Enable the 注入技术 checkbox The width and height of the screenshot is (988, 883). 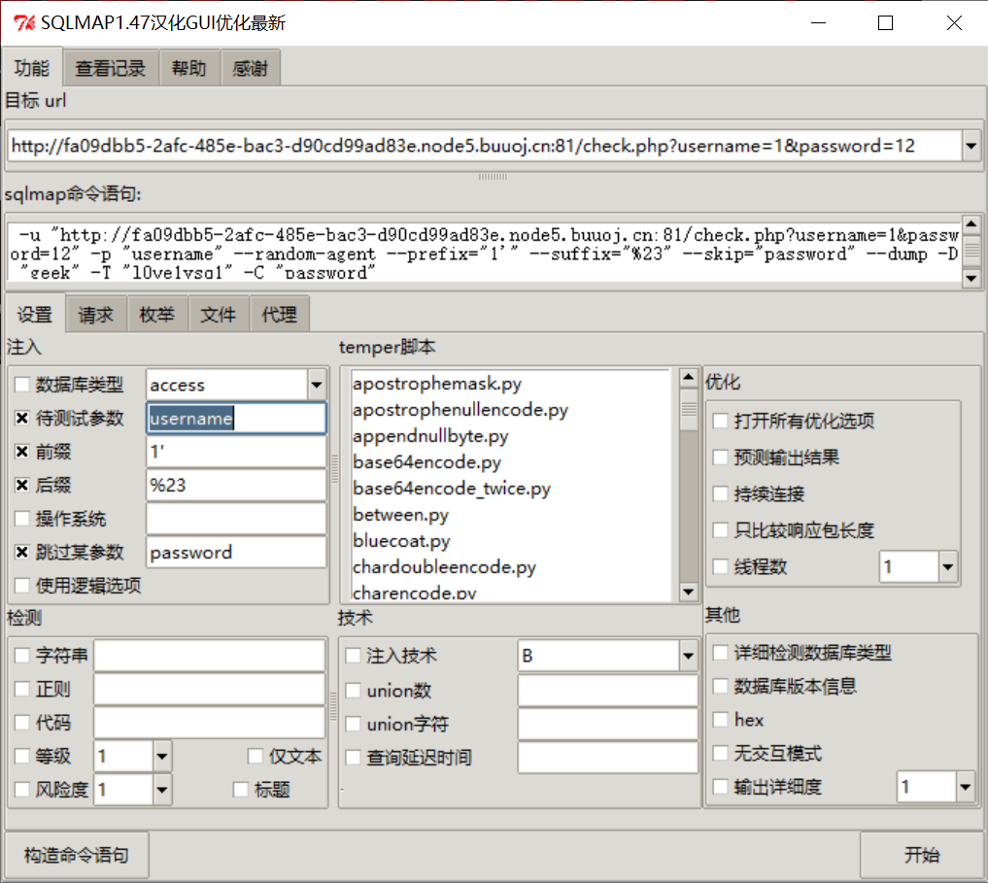point(353,656)
